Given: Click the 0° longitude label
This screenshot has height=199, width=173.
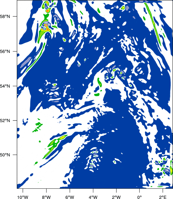Looking at the screenshot, I should (139, 197).
